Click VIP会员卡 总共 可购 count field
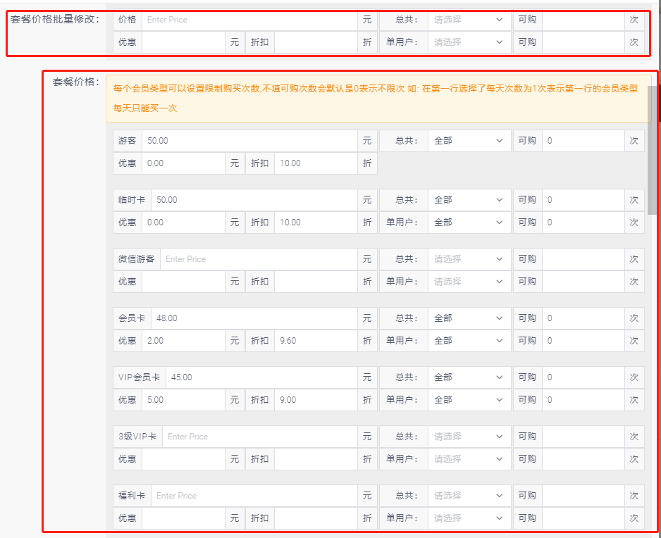The image size is (661, 538). point(583,377)
